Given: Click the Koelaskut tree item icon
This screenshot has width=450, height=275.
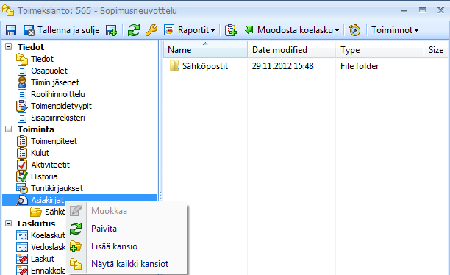Looking at the screenshot, I should [x=22, y=235].
